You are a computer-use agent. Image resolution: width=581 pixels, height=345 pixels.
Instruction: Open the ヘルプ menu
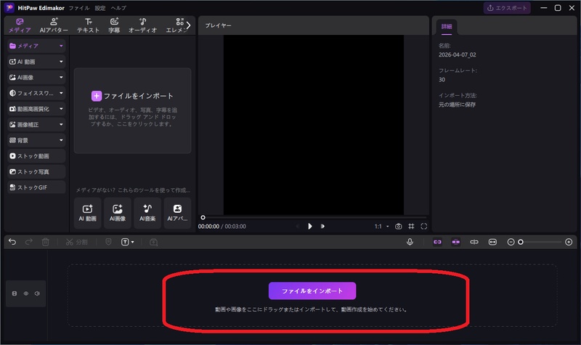tap(118, 8)
